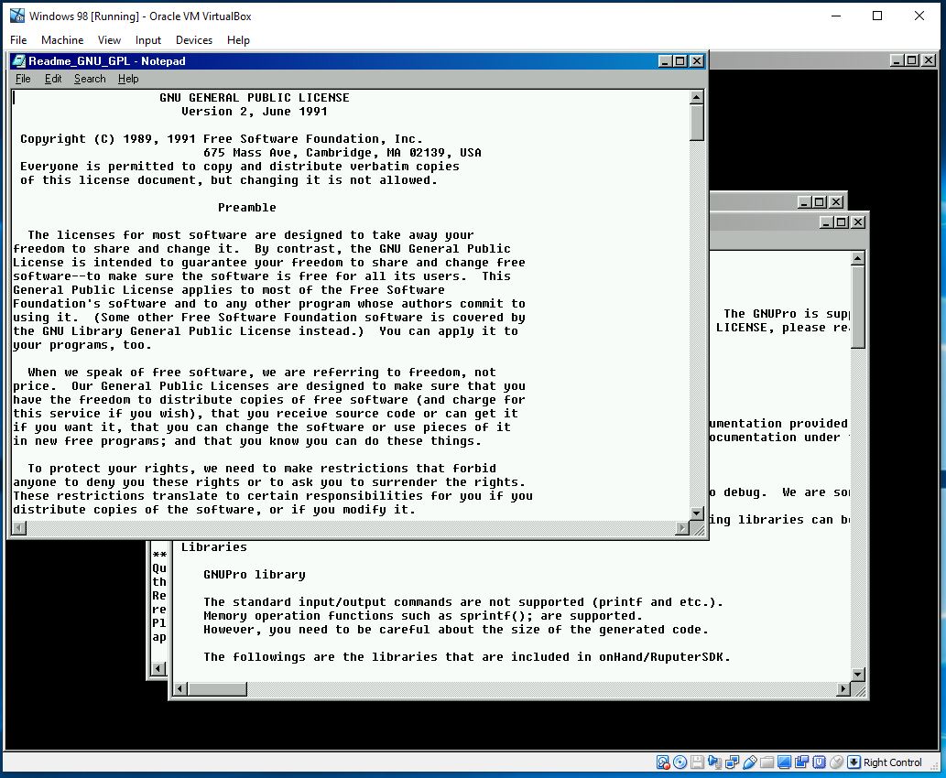Click the Notepad icon in Readme_GNU_GPL title bar

click(x=19, y=61)
